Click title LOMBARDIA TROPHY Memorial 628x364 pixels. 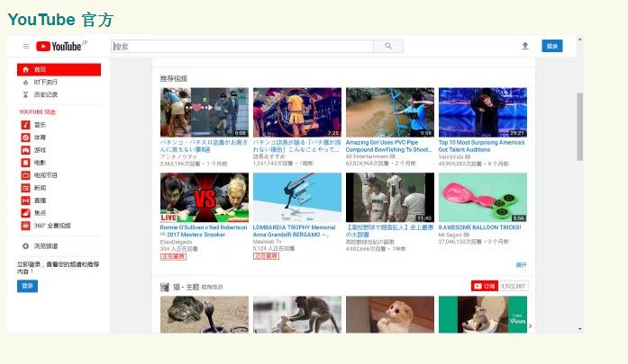click(x=295, y=231)
